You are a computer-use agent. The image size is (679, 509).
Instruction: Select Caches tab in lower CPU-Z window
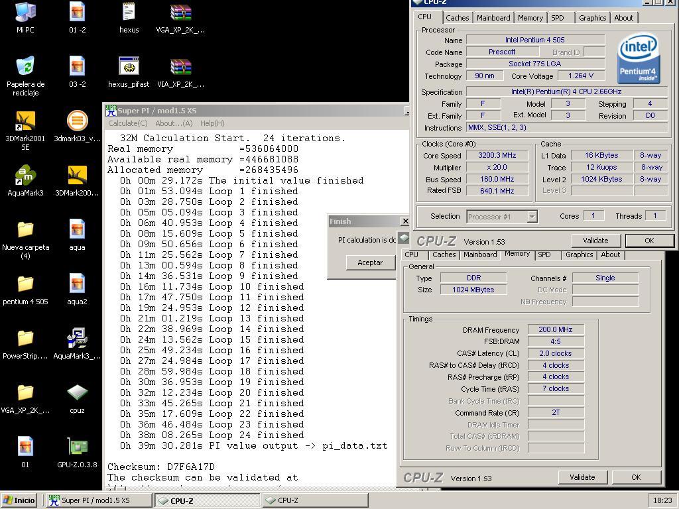pos(444,254)
